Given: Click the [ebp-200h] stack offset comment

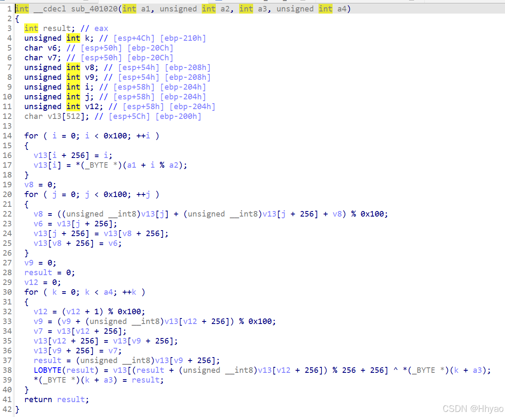Looking at the screenshot, I should tap(178, 116).
